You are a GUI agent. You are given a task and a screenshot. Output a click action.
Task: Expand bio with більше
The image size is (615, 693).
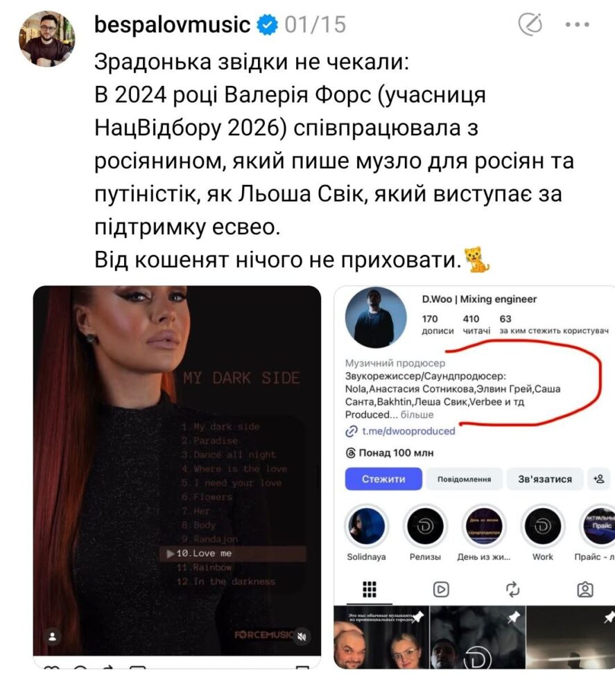[417, 414]
